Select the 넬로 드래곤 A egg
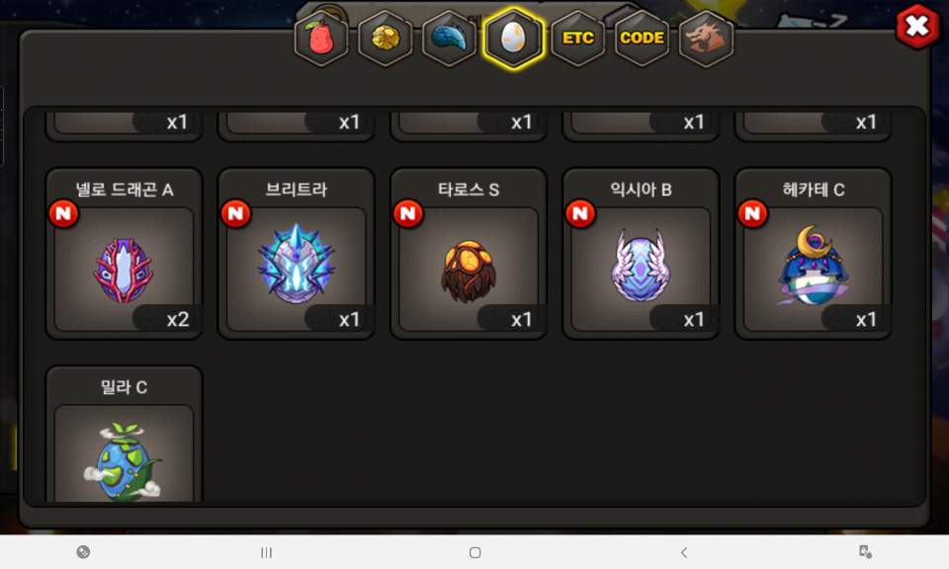Image resolution: width=949 pixels, height=569 pixels. tap(125, 254)
